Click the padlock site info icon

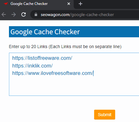[36, 14]
